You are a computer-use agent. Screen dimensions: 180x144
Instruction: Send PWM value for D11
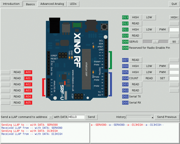click(162, 29)
